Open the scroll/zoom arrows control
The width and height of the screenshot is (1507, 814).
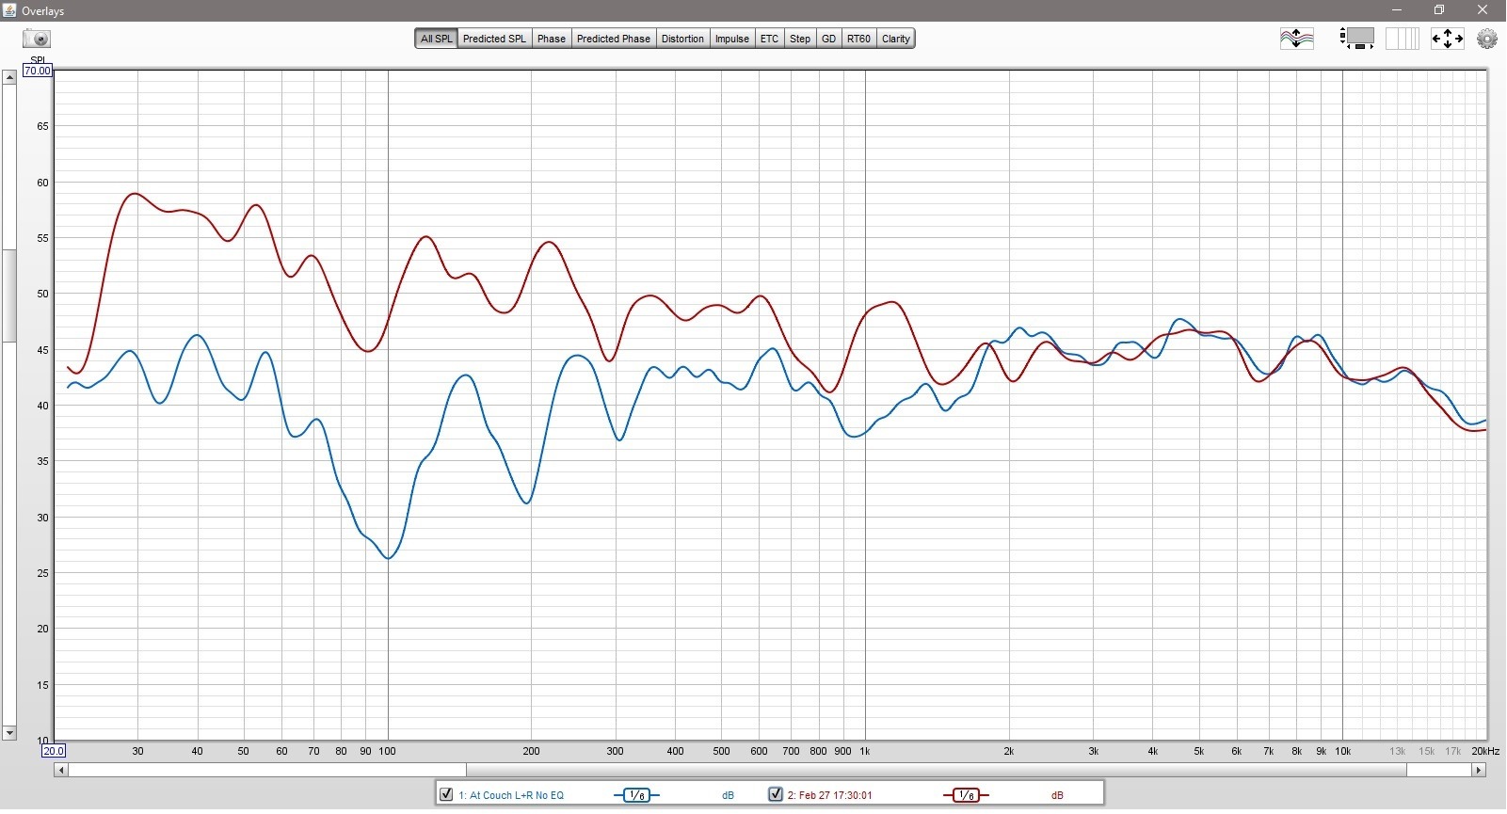[1447, 39]
